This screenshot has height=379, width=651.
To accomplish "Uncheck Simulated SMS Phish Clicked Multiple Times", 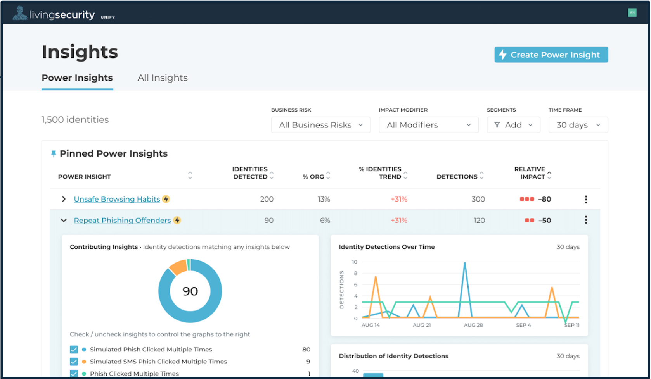I will (x=74, y=361).
